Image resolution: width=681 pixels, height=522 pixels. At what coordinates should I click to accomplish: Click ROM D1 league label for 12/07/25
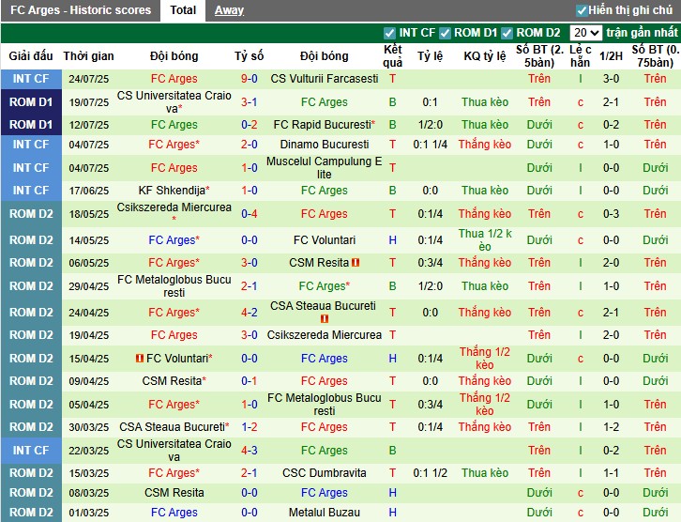tap(31, 125)
